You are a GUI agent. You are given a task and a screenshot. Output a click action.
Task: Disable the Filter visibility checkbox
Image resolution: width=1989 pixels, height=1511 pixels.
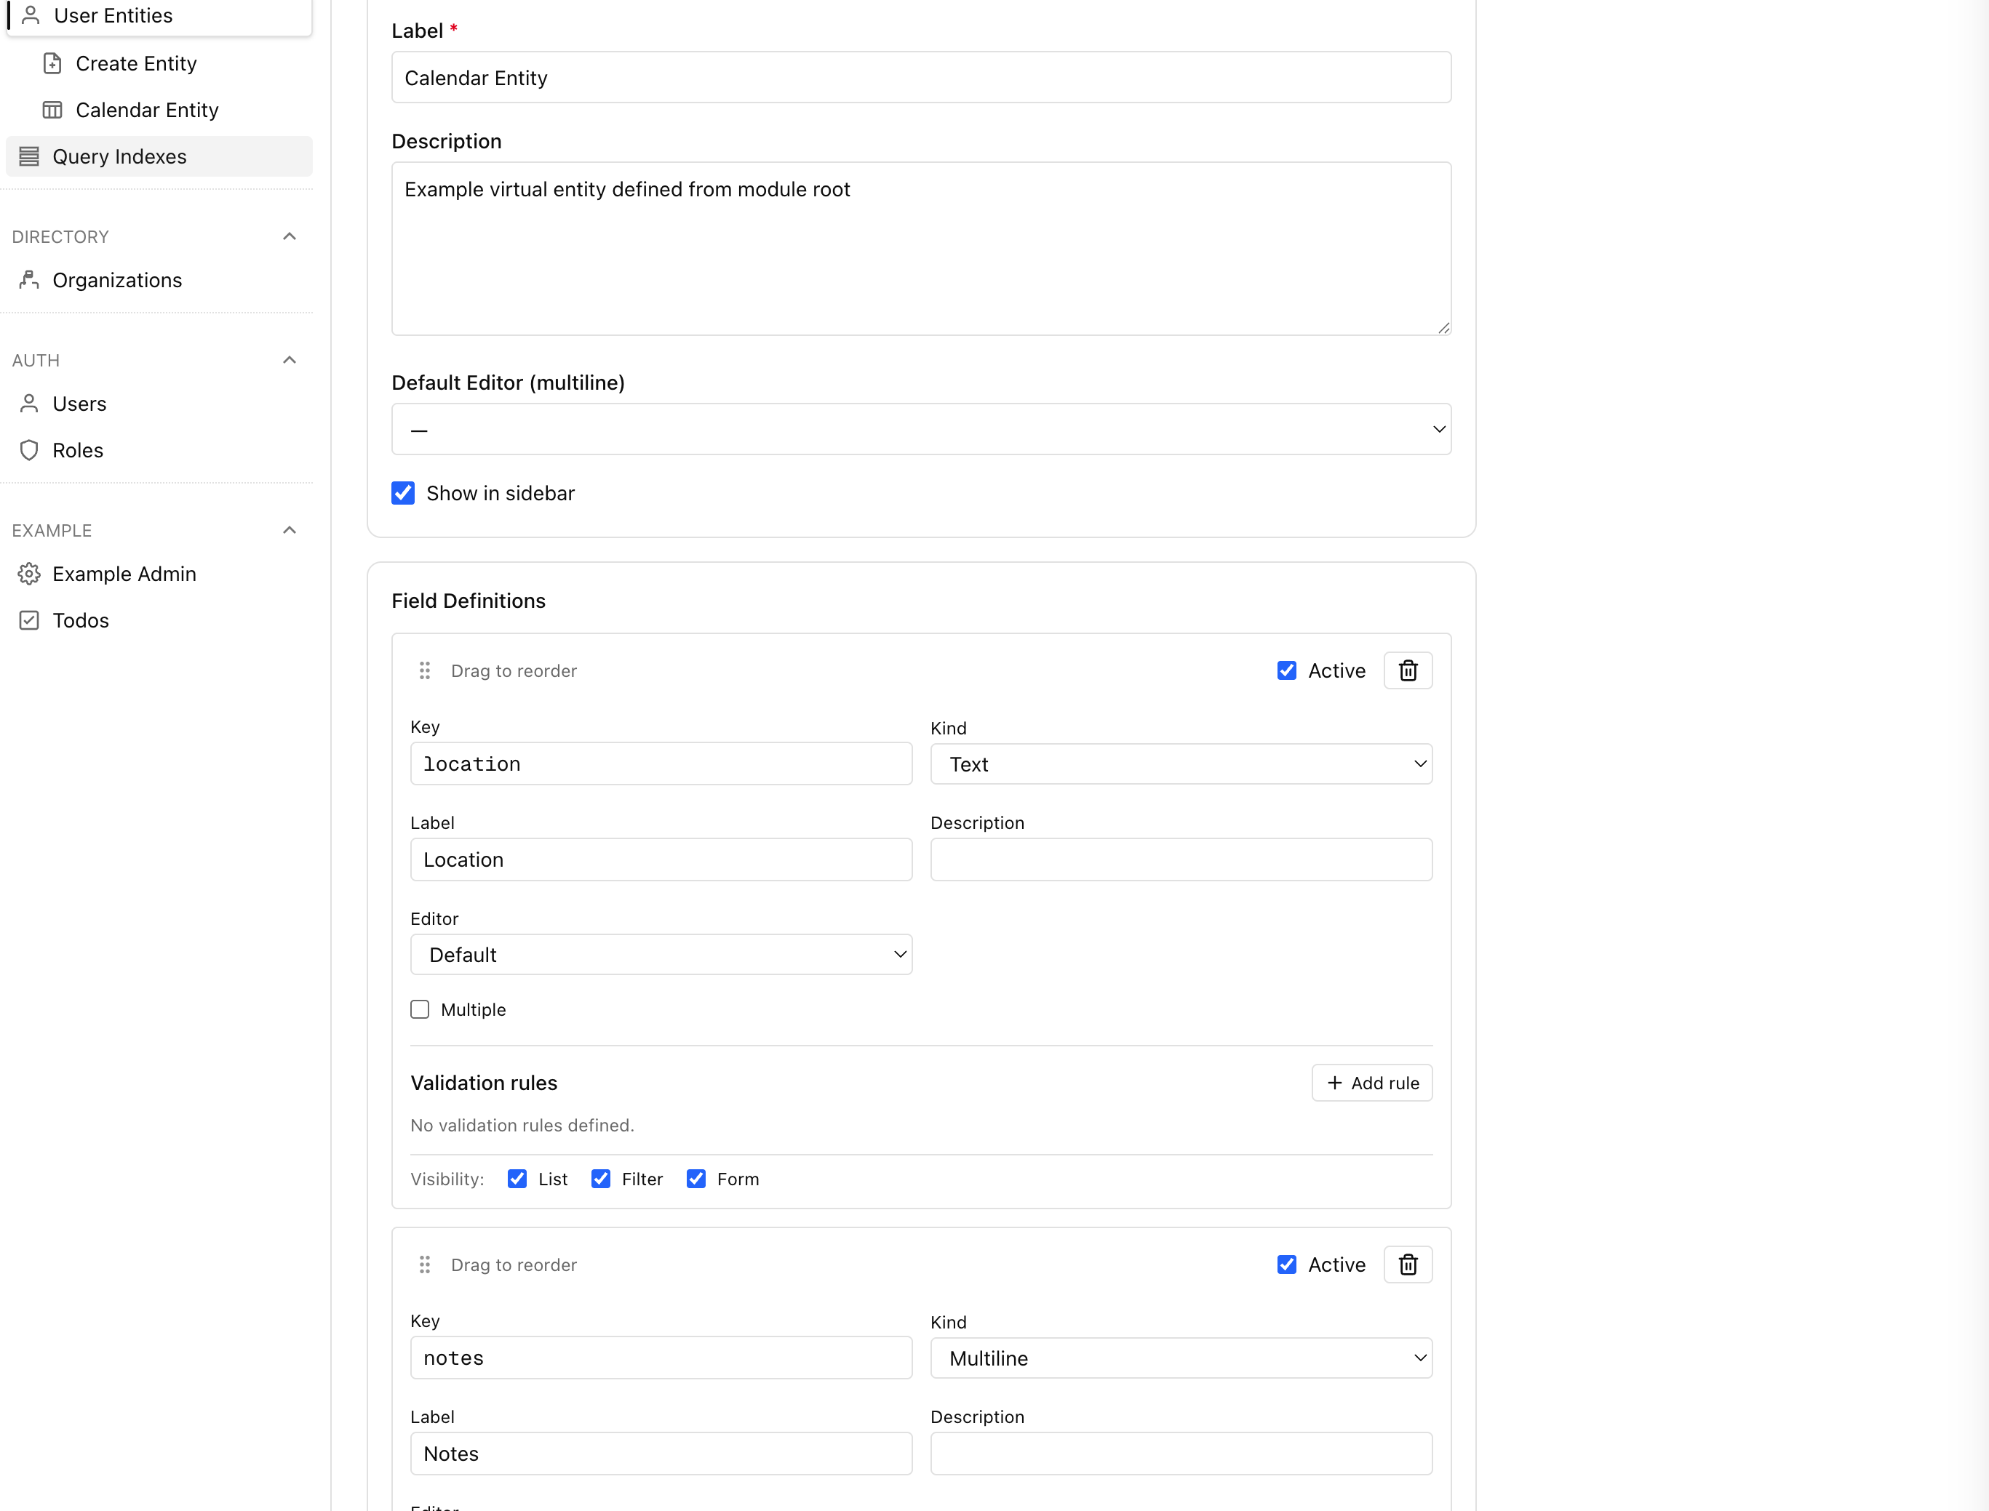point(601,1178)
